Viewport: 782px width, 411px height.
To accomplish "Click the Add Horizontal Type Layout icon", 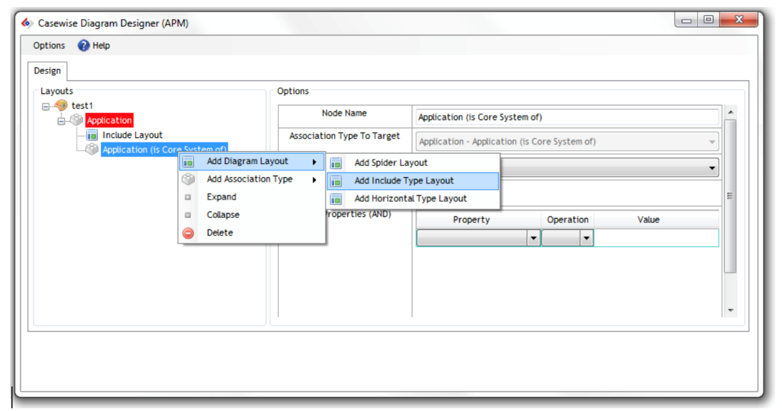I will [x=336, y=199].
